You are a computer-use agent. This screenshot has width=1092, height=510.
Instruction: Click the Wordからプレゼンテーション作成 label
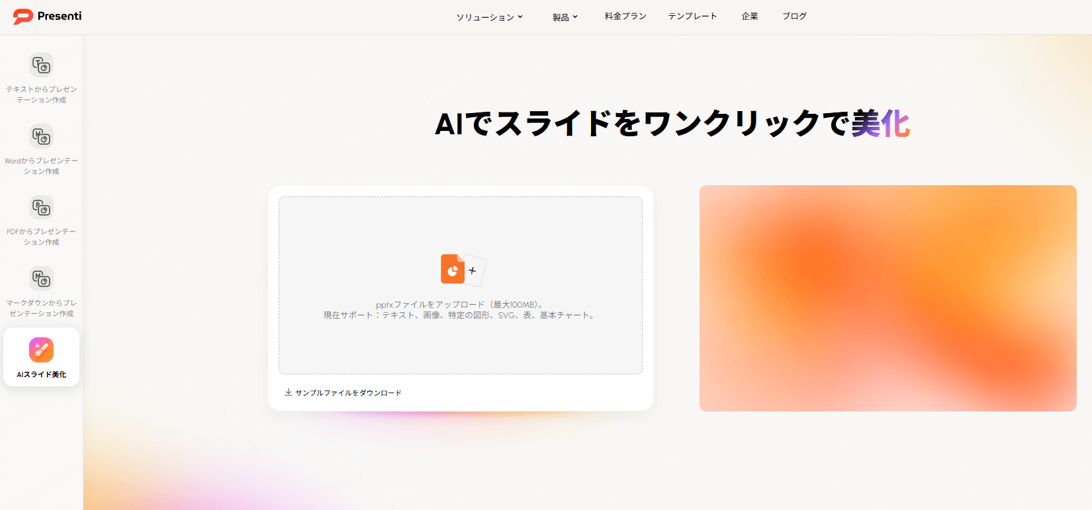pyautogui.click(x=41, y=166)
